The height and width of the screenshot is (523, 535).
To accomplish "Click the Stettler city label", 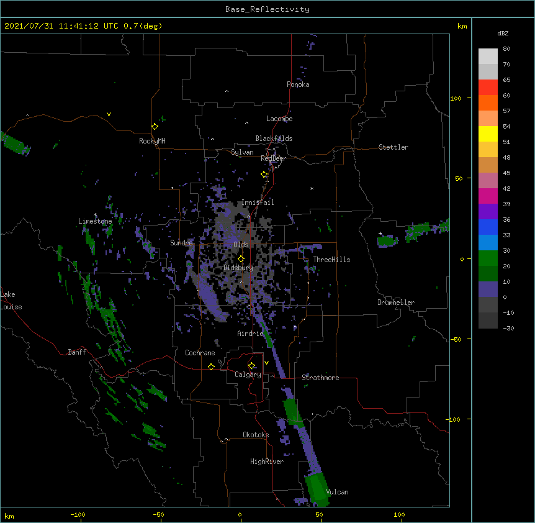I will (x=393, y=147).
